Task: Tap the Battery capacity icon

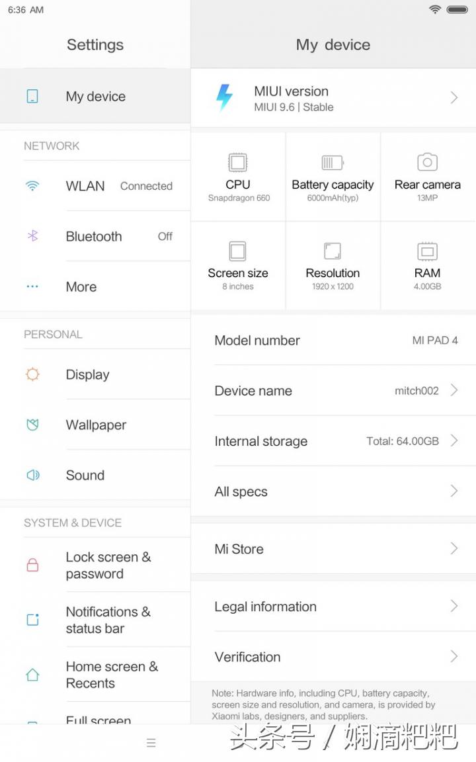Action: (333, 162)
